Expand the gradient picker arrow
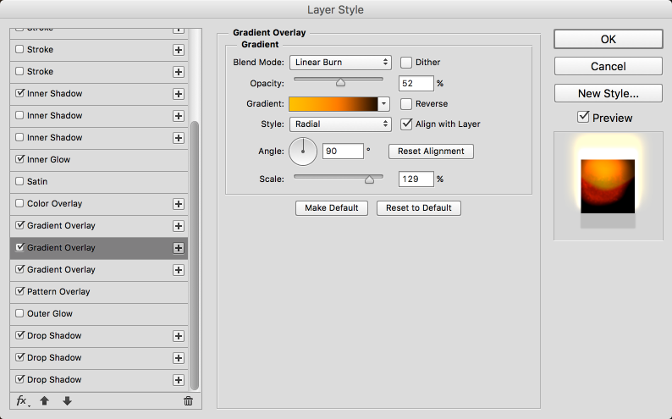This screenshot has height=419, width=672. 383,103
